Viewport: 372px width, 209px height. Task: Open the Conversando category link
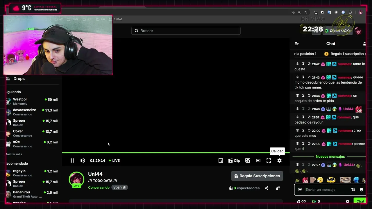click(x=99, y=188)
